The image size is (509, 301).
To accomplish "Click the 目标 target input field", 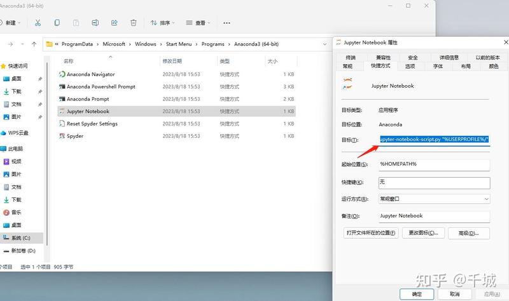I will (x=435, y=140).
